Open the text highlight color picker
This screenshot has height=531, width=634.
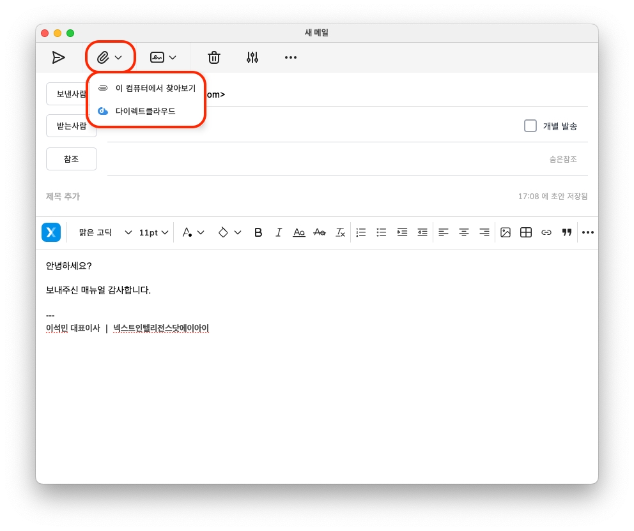tap(229, 232)
